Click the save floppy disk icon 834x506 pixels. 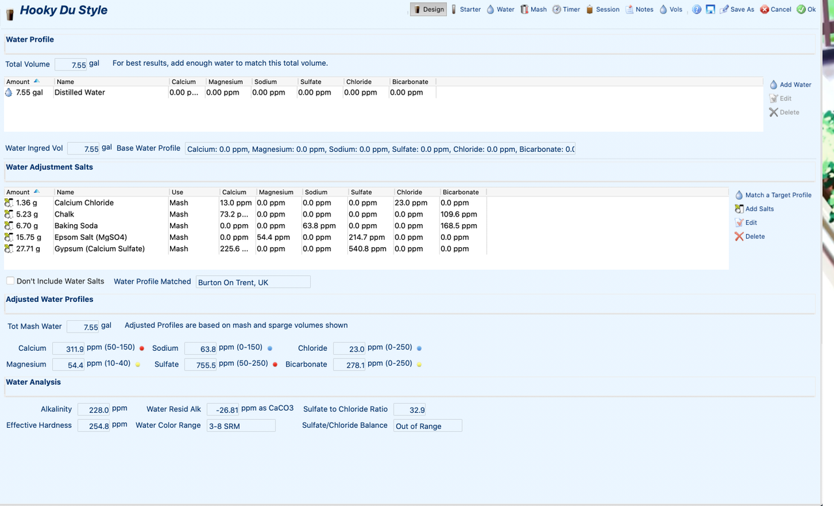tap(710, 9)
